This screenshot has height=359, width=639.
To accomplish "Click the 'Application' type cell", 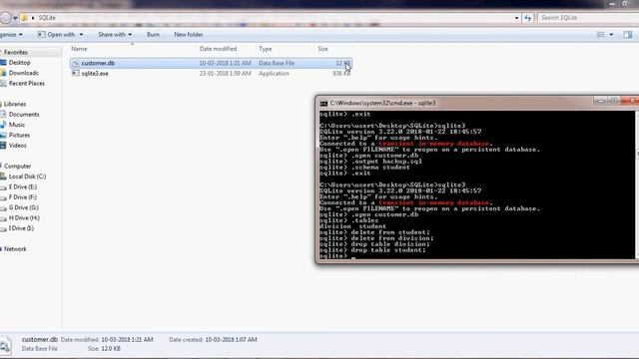I will 274,74.
